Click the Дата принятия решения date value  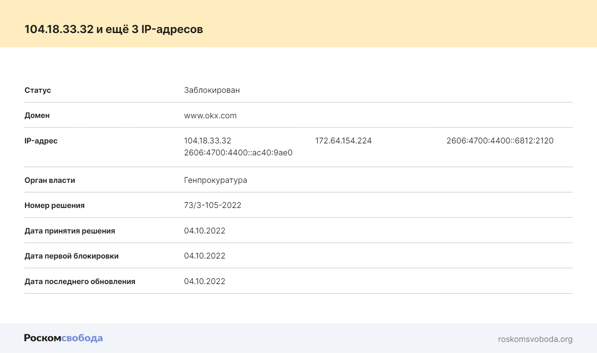205,231
